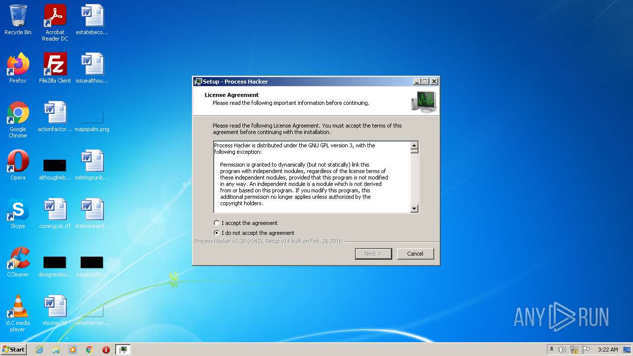The image size is (633, 356).
Task: Click the license text scroll up arrow
Action: [x=414, y=145]
